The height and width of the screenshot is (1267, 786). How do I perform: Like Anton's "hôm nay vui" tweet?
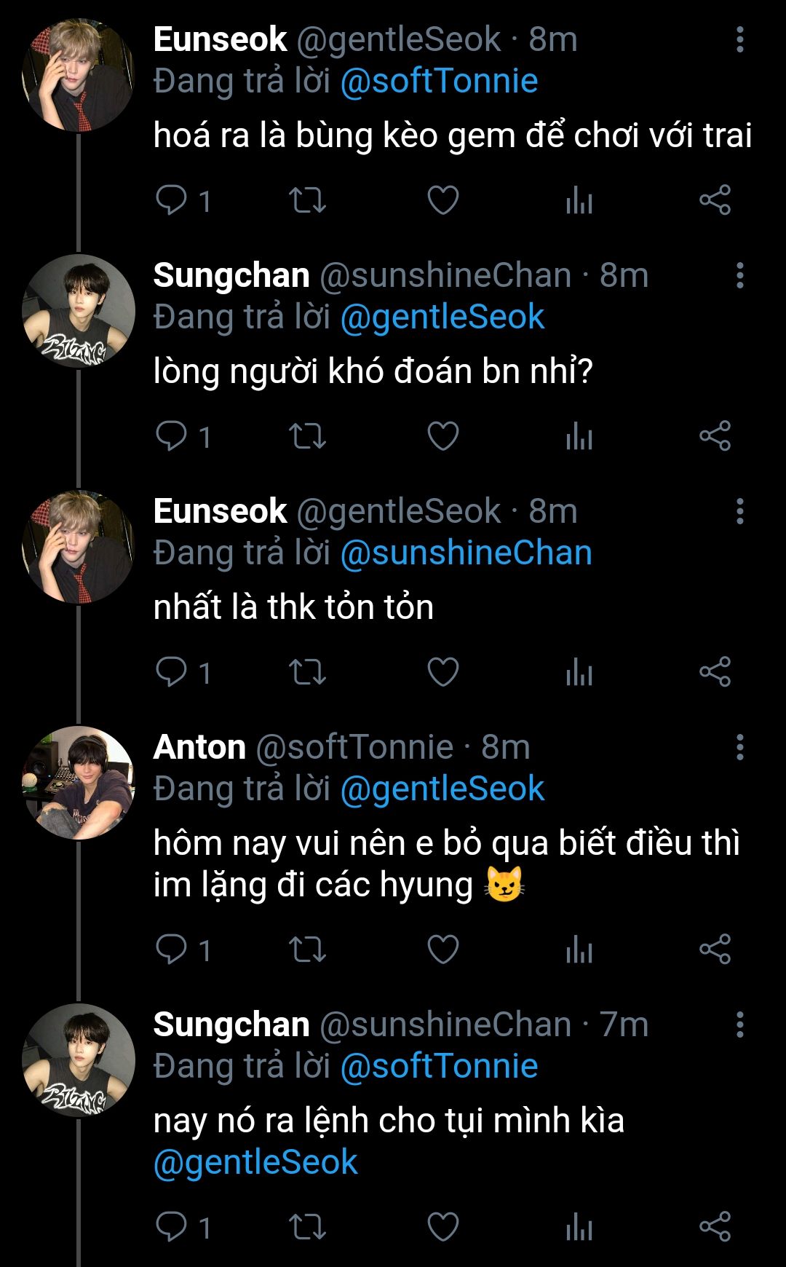(x=442, y=950)
